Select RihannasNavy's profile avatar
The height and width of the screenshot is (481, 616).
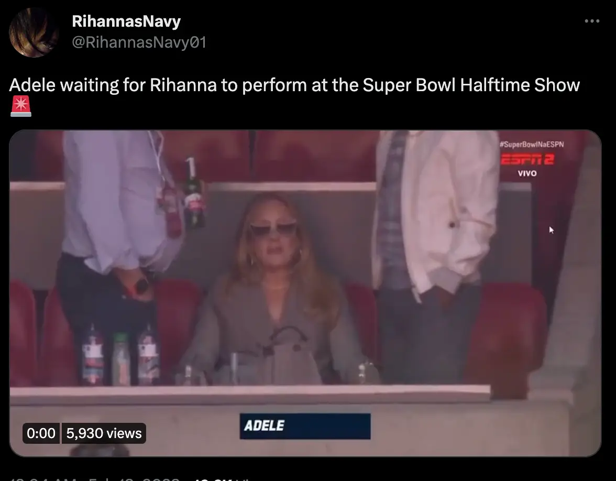tap(34, 32)
